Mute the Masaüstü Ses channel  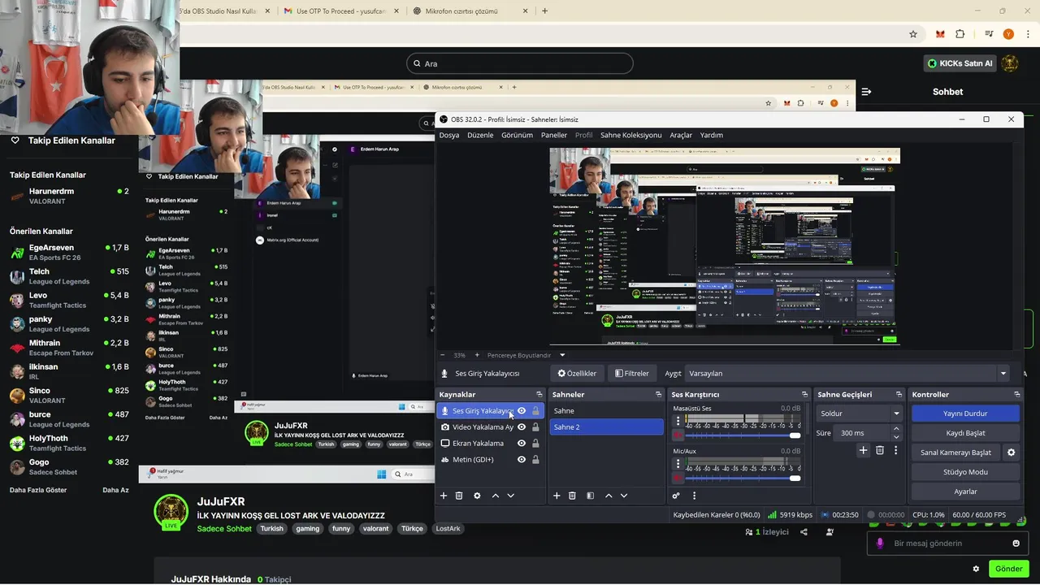678,435
